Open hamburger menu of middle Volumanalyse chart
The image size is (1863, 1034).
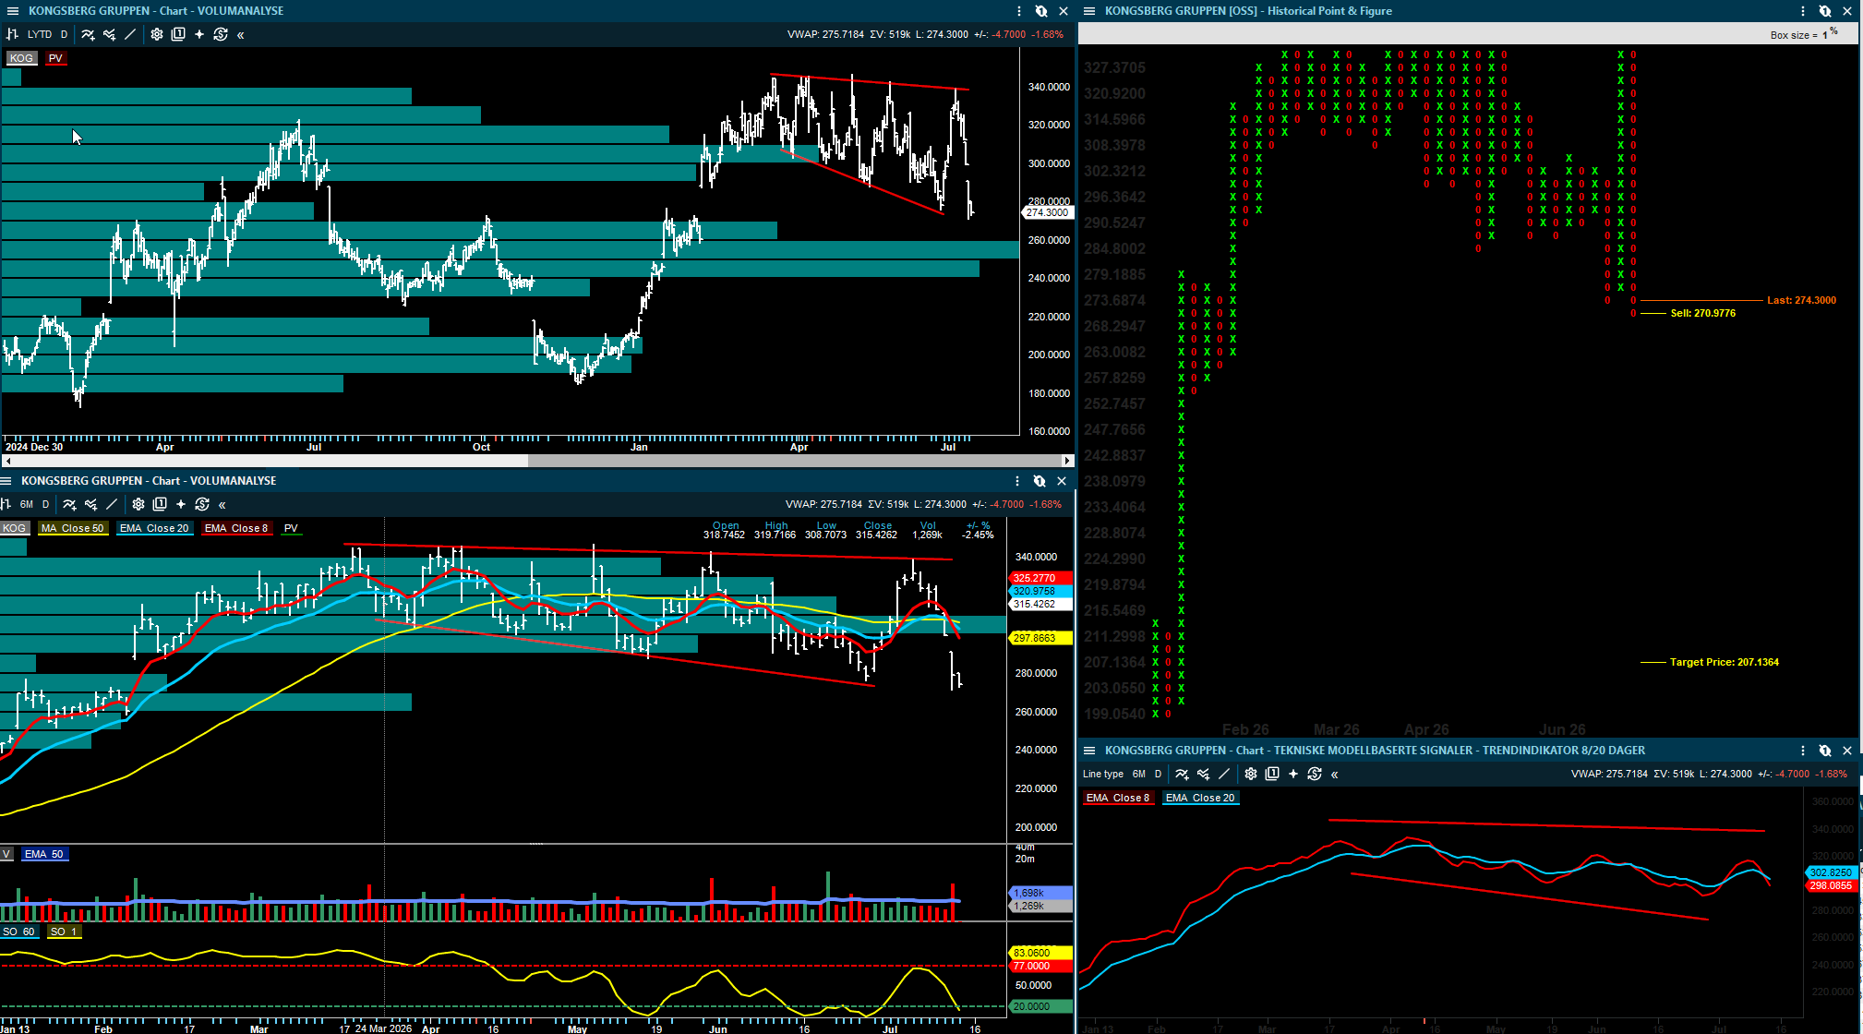[x=6, y=481]
